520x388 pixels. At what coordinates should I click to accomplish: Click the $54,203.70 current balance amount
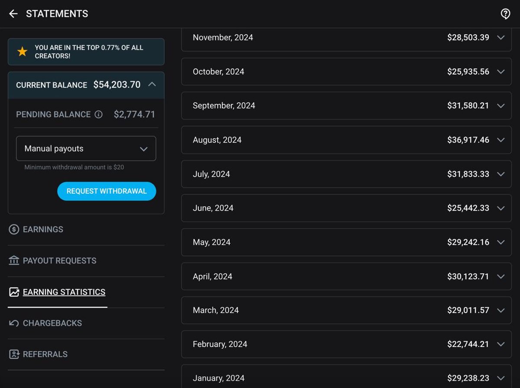click(x=117, y=85)
